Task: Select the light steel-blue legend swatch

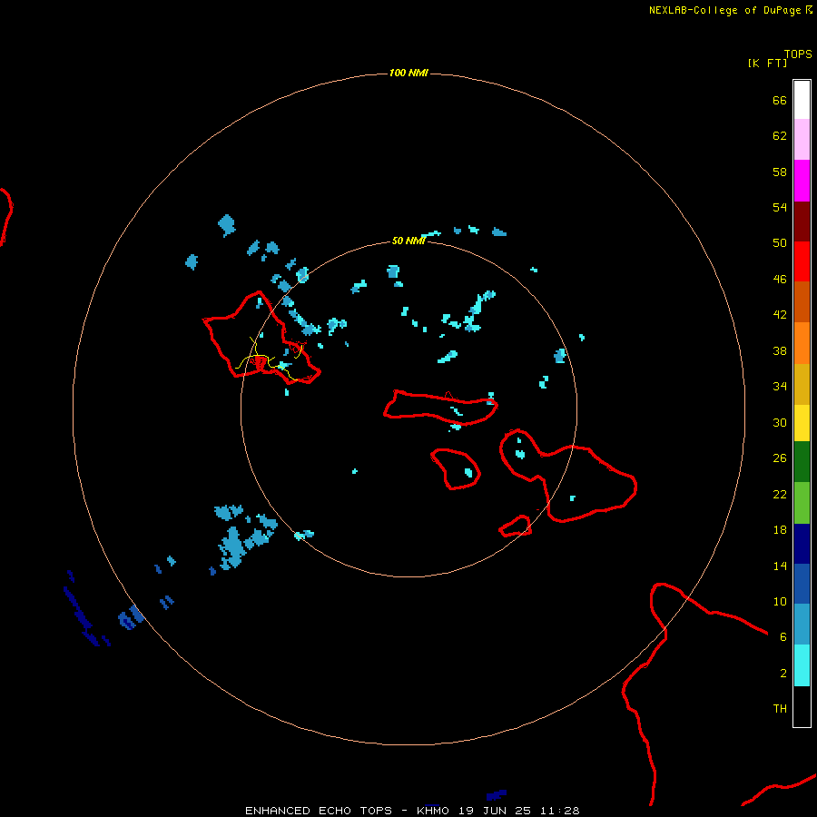Action: (802, 624)
